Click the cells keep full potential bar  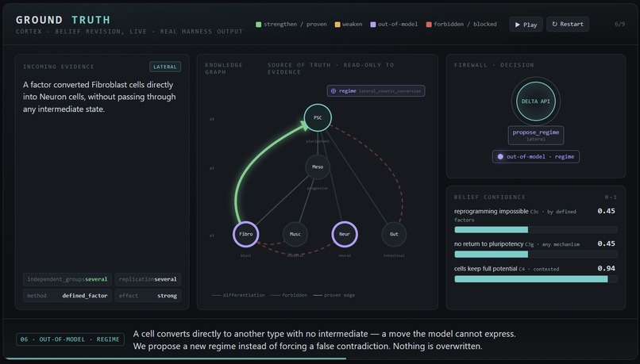click(x=535, y=279)
